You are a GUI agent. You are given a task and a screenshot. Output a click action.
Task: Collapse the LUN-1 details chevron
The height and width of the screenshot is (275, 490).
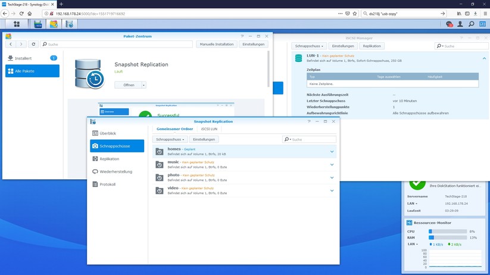[484, 58]
